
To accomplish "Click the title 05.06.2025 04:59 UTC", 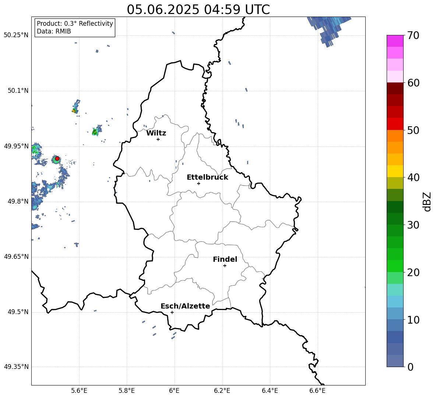I will click(x=198, y=10).
